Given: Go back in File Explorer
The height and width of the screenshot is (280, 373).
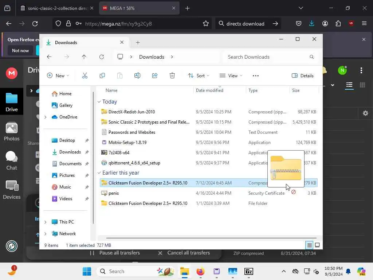Looking at the screenshot, I should tap(49, 57).
